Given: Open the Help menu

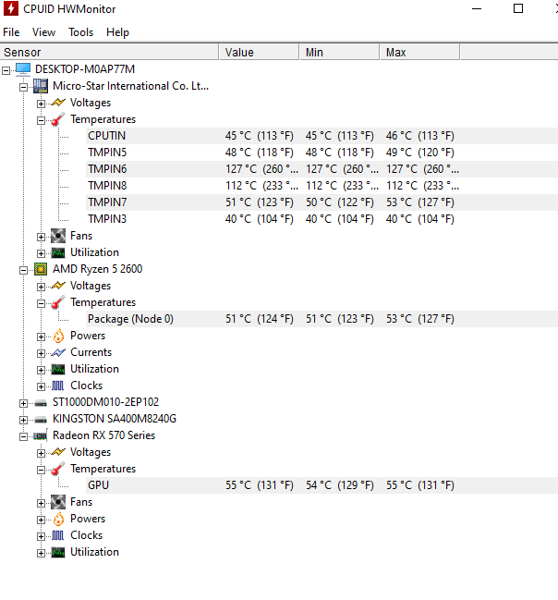Looking at the screenshot, I should point(118,32).
